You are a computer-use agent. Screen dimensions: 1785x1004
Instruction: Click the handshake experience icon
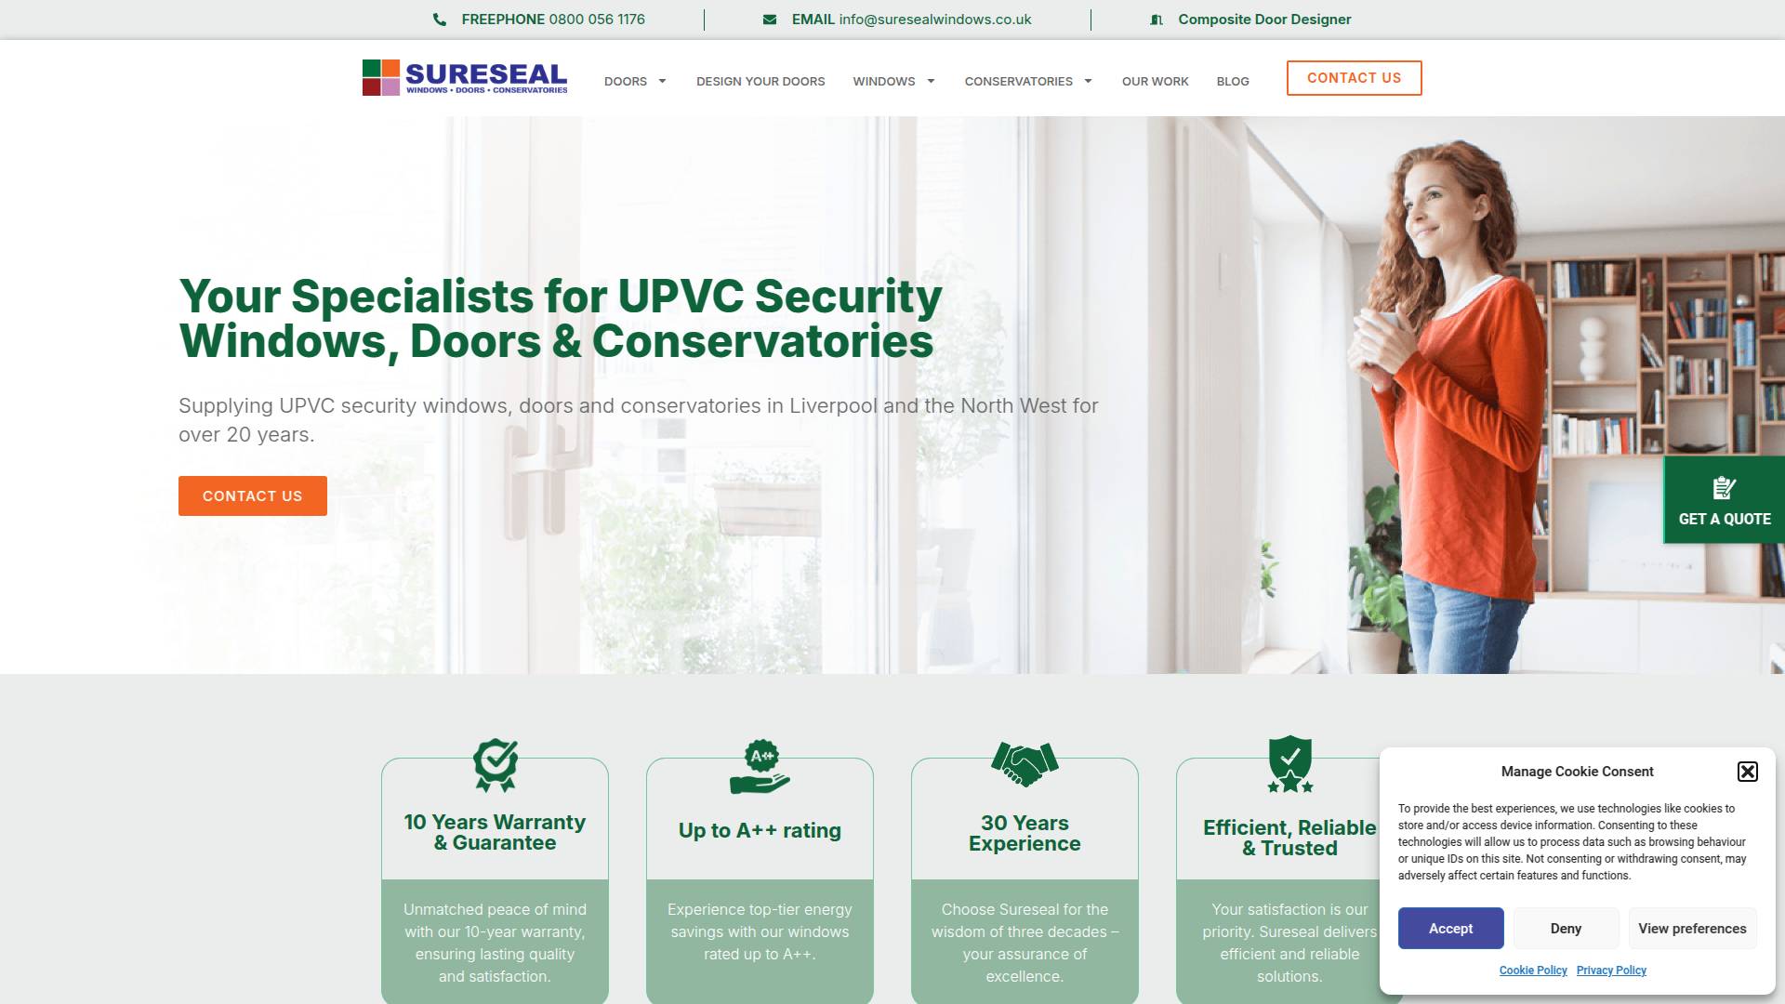1025,764
